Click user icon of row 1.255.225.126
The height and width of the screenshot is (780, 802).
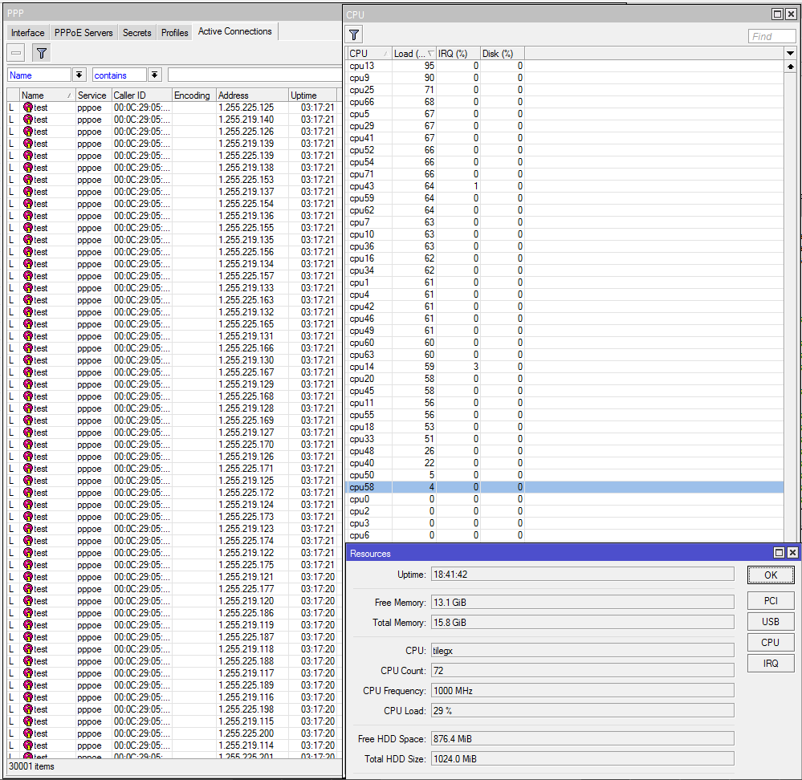tap(28, 132)
